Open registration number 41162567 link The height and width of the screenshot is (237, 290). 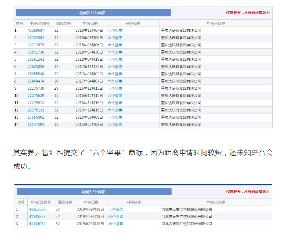(37, 209)
